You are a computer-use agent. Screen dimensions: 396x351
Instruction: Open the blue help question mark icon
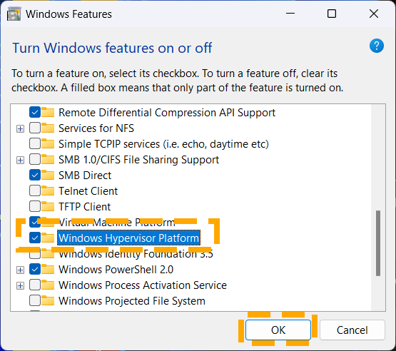tap(377, 46)
